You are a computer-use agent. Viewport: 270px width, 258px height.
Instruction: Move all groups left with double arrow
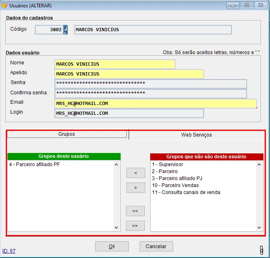pyautogui.click(x=135, y=211)
